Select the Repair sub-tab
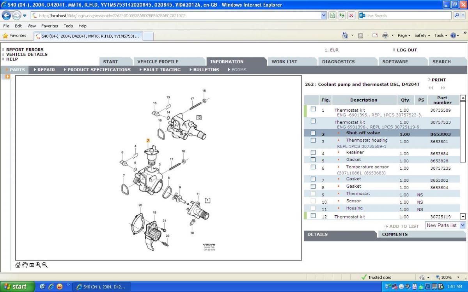 [x=44, y=70]
